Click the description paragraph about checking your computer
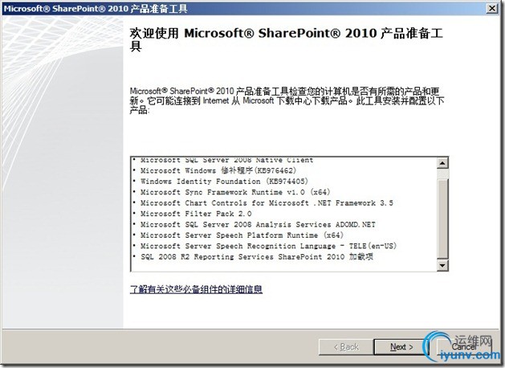The height and width of the screenshot is (368, 505). tap(287, 100)
